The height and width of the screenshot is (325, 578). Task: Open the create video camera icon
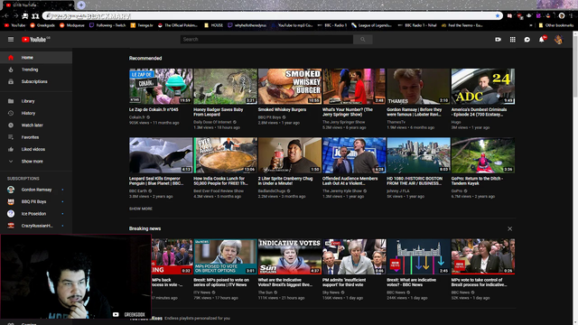tap(498, 40)
